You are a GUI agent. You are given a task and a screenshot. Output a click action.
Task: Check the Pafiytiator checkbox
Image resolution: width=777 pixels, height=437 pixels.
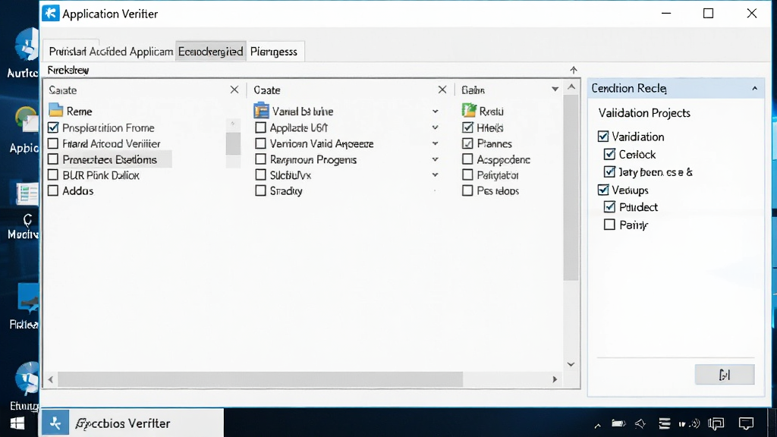tap(467, 175)
